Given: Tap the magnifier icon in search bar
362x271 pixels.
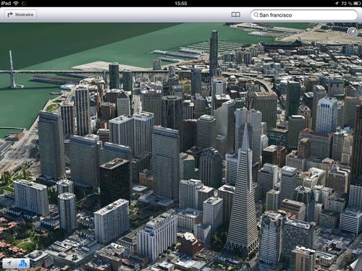Looking at the screenshot, I should click(x=256, y=15).
